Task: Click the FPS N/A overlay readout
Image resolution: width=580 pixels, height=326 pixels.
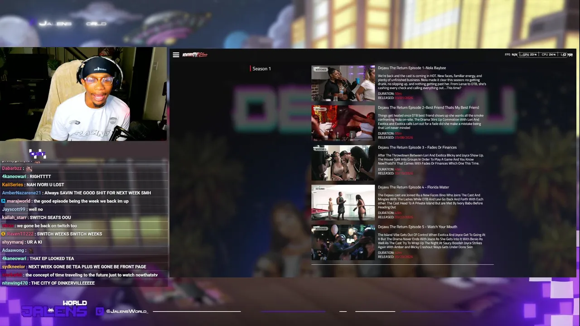Action: pyautogui.click(x=511, y=55)
